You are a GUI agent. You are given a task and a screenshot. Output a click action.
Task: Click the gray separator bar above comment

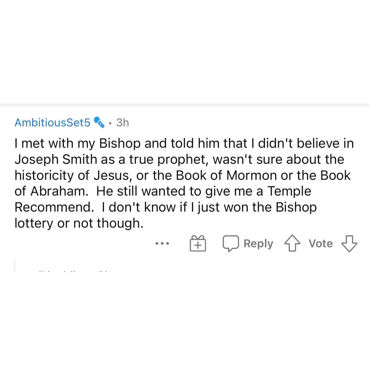(184, 105)
